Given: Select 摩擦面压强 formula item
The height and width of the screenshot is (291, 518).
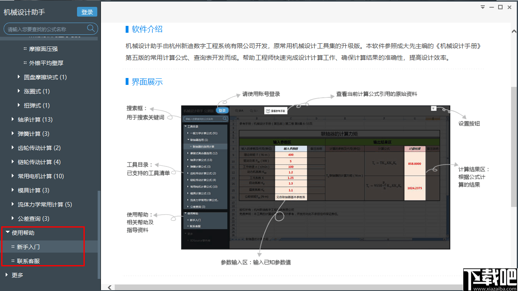Looking at the screenshot, I should 43,49.
